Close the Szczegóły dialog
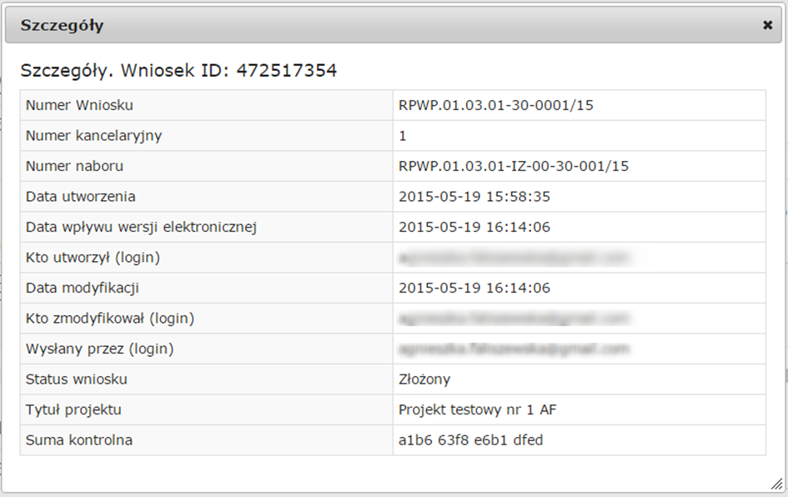The width and height of the screenshot is (788, 497). click(x=767, y=25)
